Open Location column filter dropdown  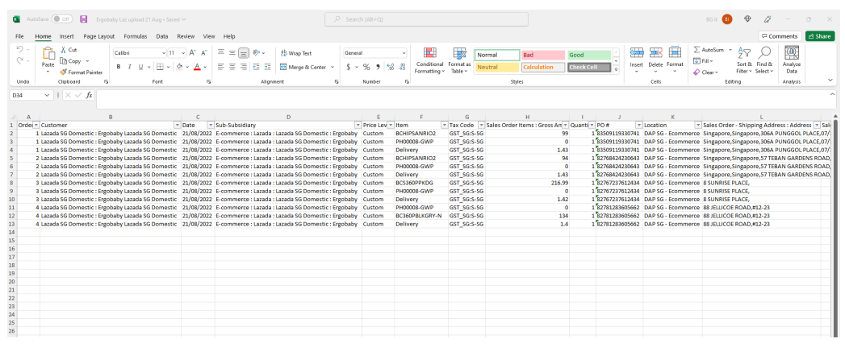tap(697, 125)
